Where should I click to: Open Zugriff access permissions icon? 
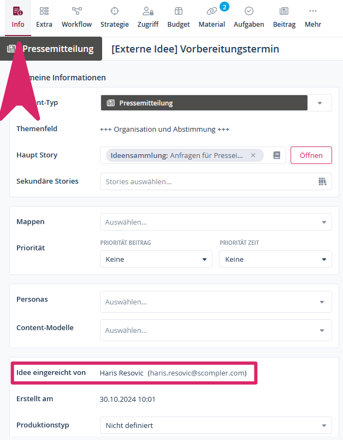pos(147,17)
